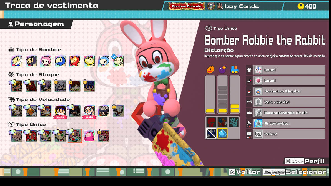Click the bomb count gauge bar
This screenshot has width=331, height=186.
click(x=222, y=94)
